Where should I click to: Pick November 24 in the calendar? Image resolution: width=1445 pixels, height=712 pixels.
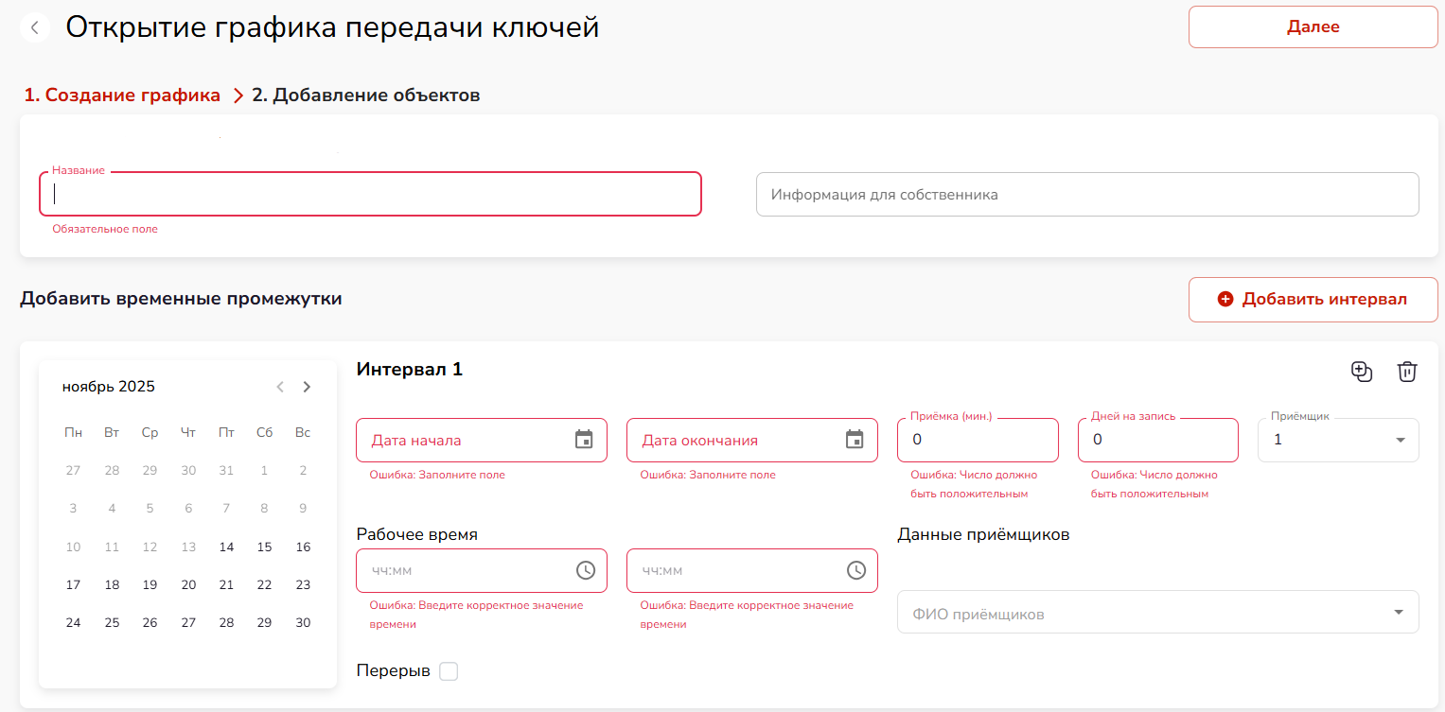(73, 622)
